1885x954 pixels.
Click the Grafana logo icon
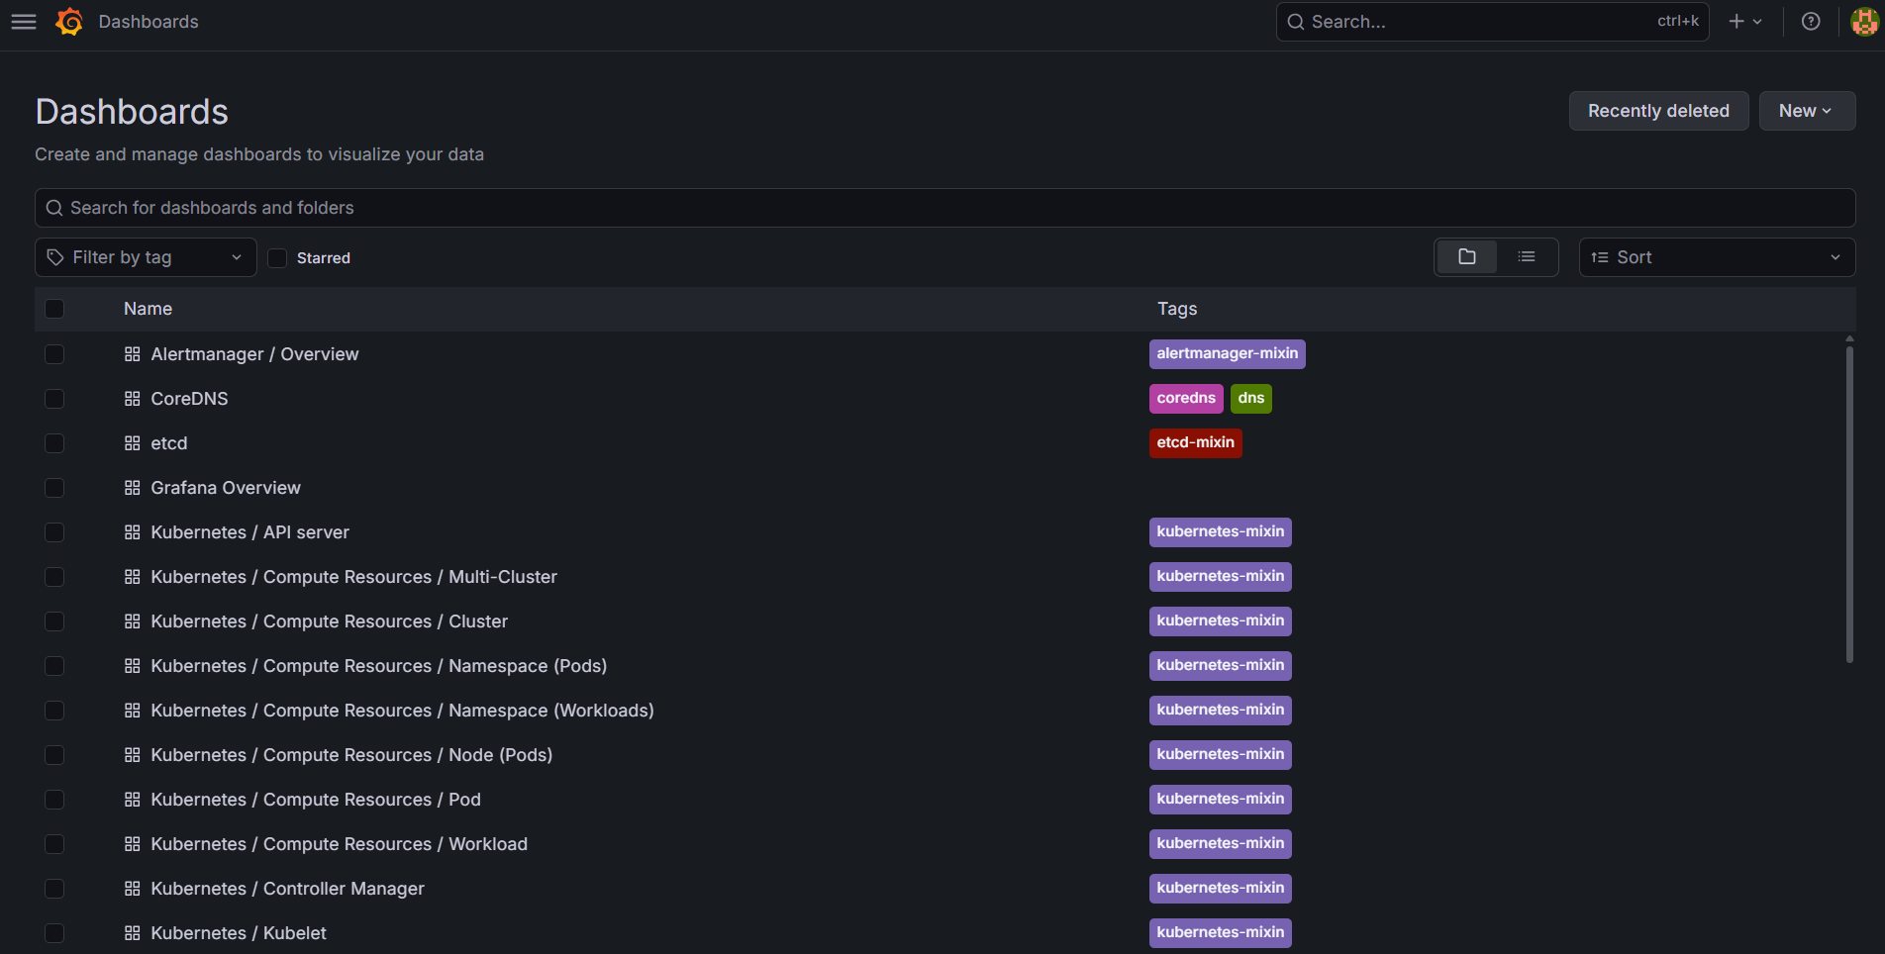click(x=69, y=22)
